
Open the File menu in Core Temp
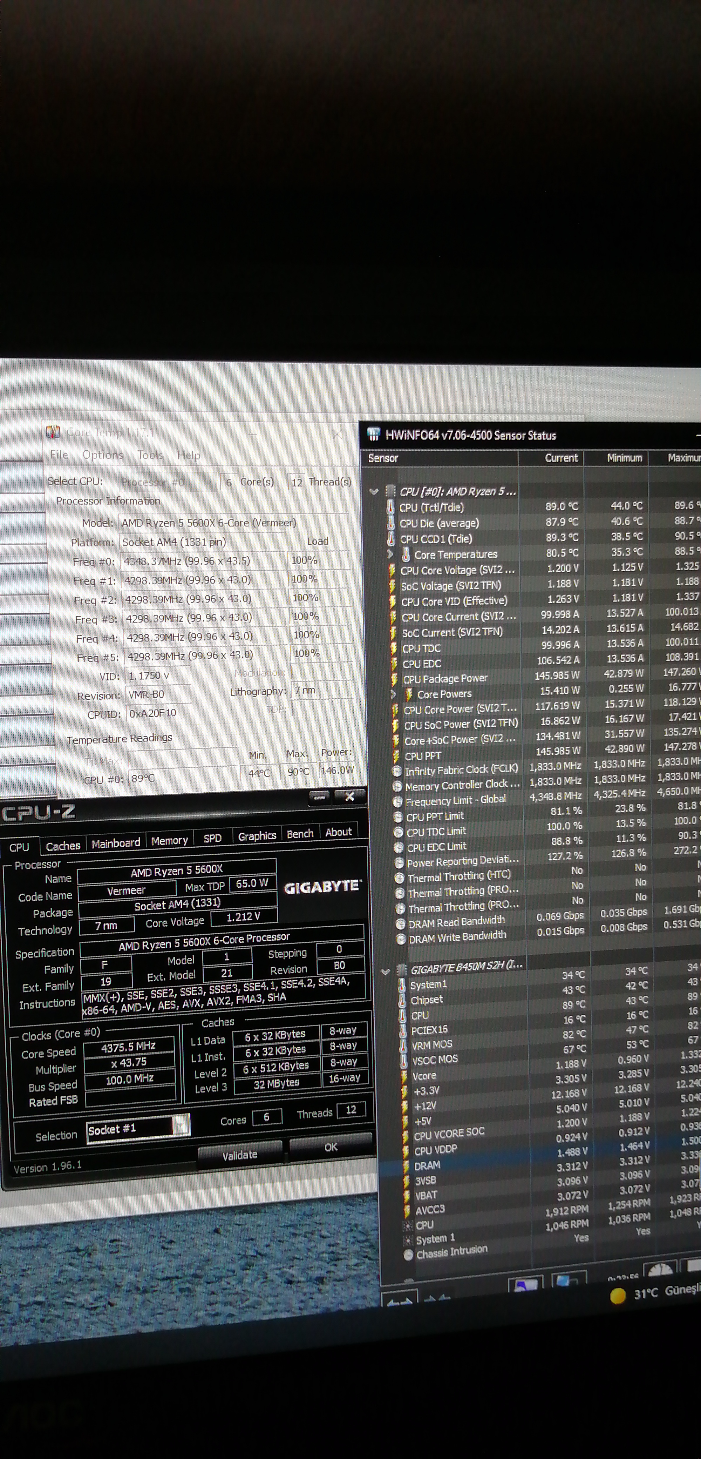(x=59, y=455)
